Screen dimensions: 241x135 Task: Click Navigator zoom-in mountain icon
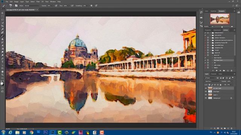(232, 27)
